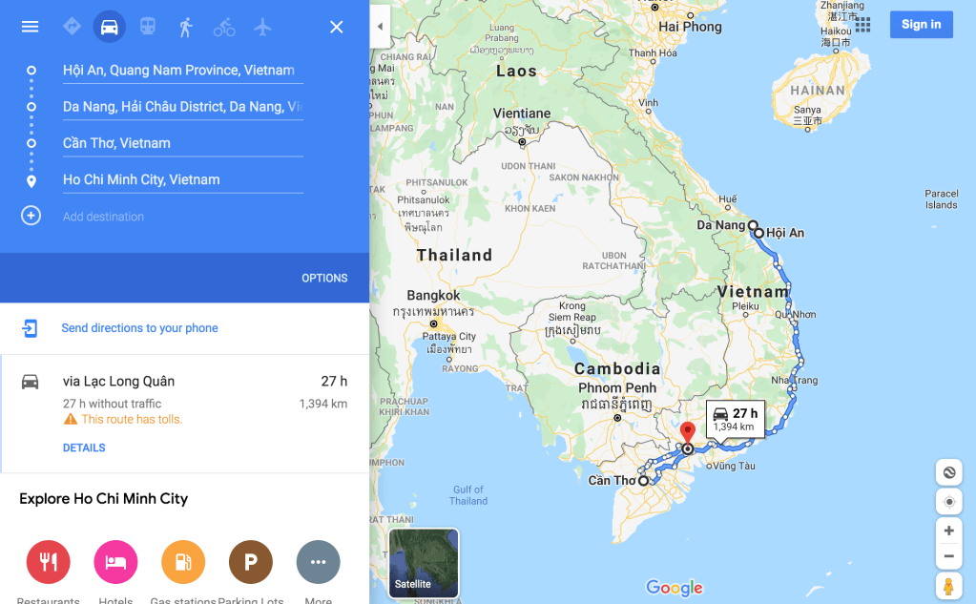
Task: Choose the cycling travel mode
Action: point(224,28)
